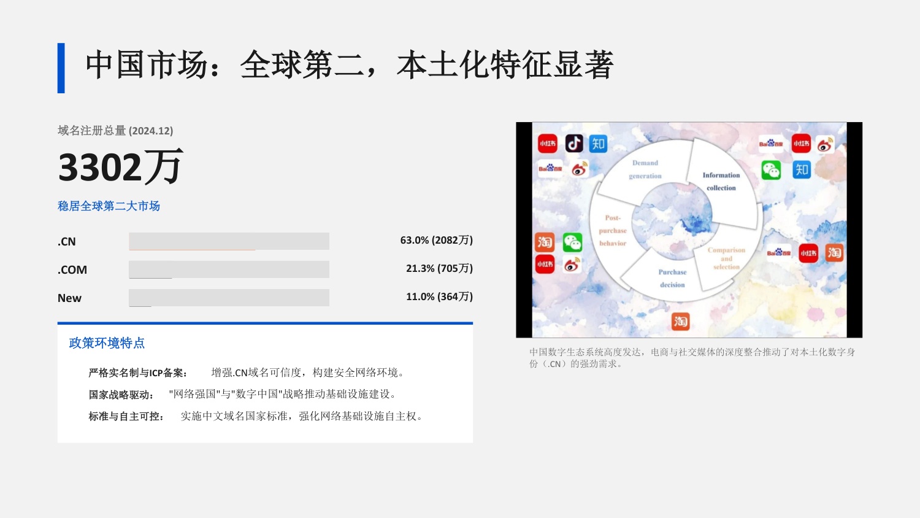Click the text 实施中文域名国家标准
The width and height of the screenshot is (920, 518).
click(x=234, y=416)
